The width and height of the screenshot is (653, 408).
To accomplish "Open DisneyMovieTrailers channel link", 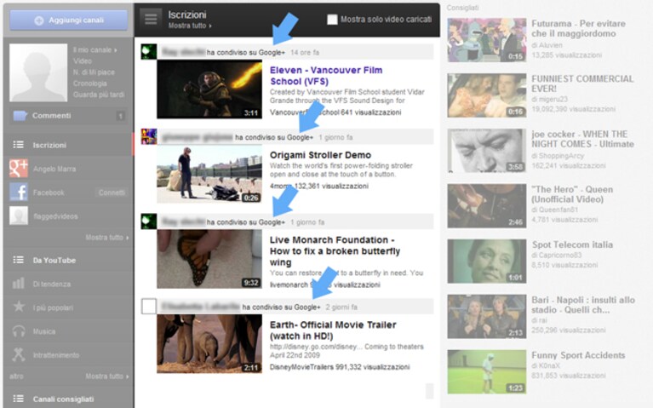I will tap(301, 367).
